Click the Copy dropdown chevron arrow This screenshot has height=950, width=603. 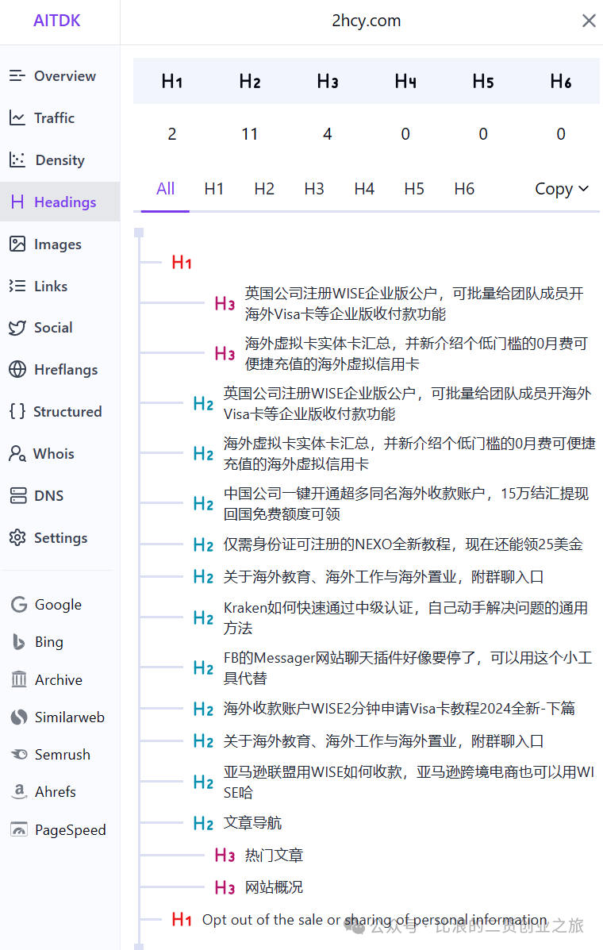click(584, 189)
